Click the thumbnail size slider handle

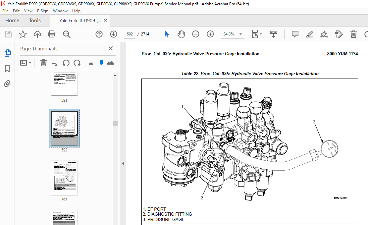[x=101, y=63]
